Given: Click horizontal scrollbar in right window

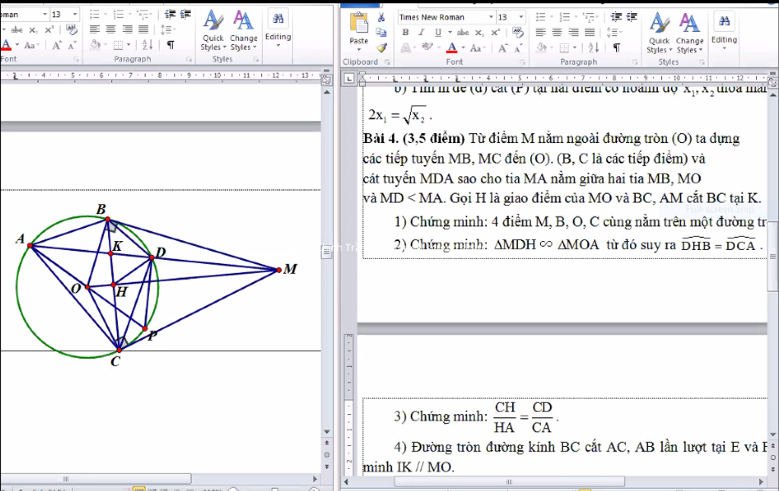Looking at the screenshot, I should click(x=509, y=482).
